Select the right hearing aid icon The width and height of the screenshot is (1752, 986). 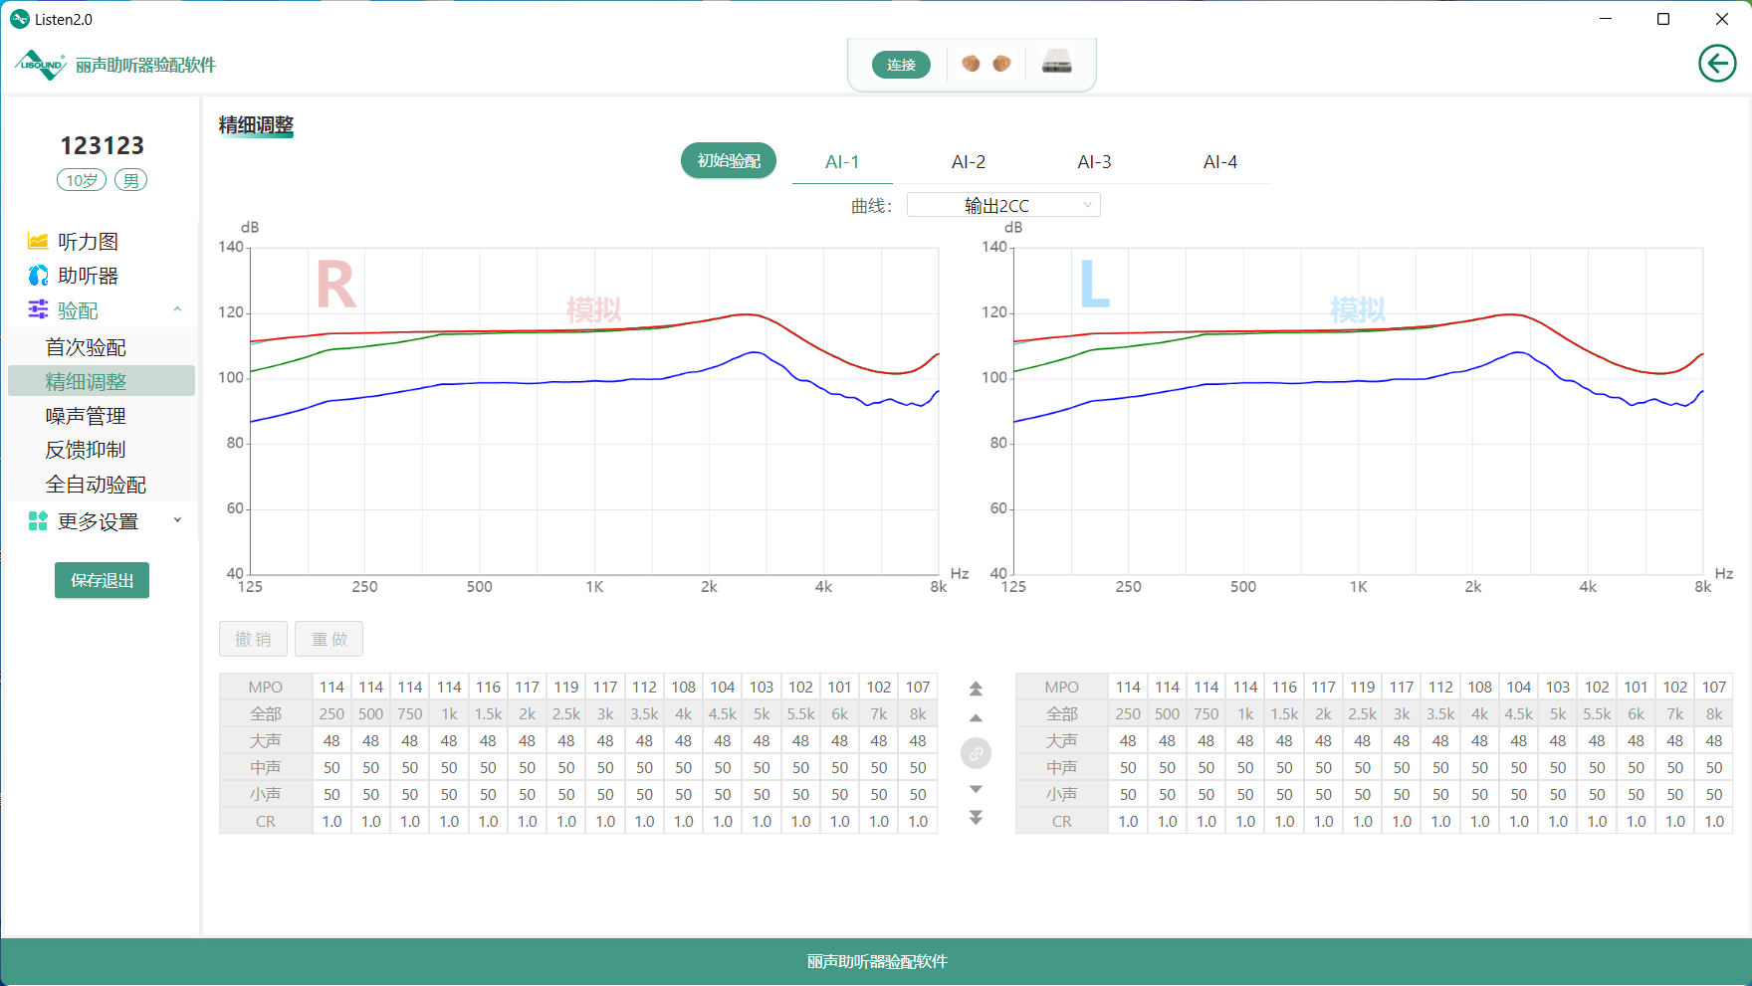(x=971, y=64)
